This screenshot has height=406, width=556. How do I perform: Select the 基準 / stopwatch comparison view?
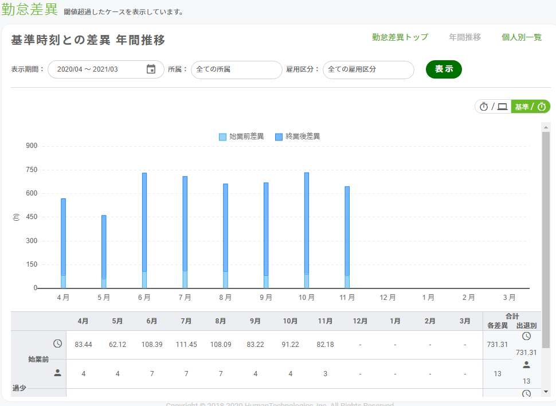[530, 107]
